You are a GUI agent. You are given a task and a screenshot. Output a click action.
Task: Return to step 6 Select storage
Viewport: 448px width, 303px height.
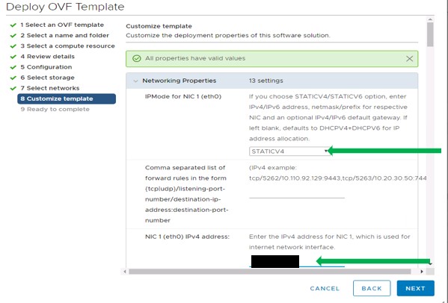click(x=47, y=78)
